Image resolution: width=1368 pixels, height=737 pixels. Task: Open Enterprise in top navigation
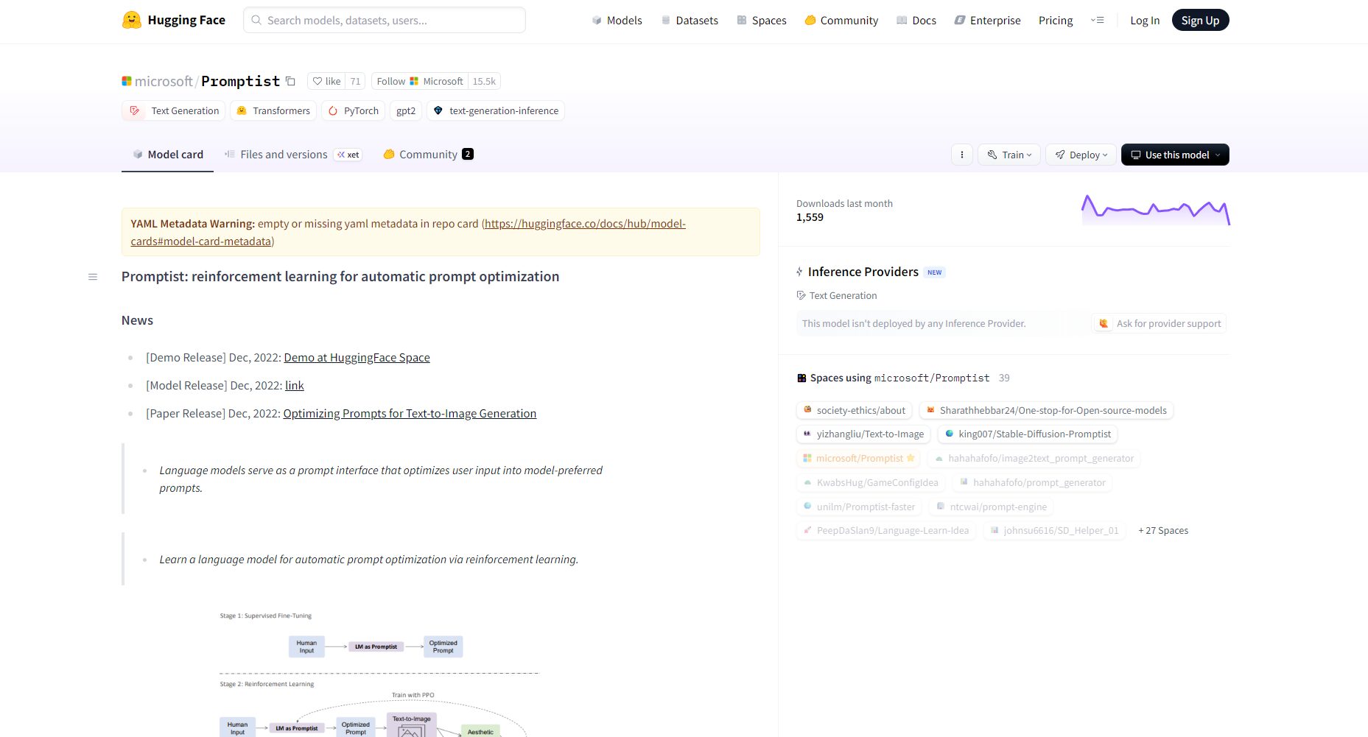coord(987,20)
